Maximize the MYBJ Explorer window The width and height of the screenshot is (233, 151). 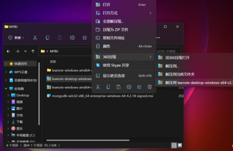(165, 27)
